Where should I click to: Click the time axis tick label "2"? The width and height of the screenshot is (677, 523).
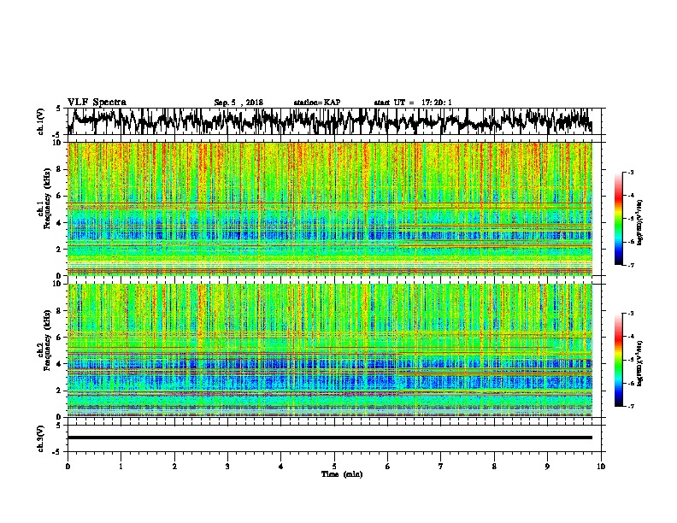[174, 467]
